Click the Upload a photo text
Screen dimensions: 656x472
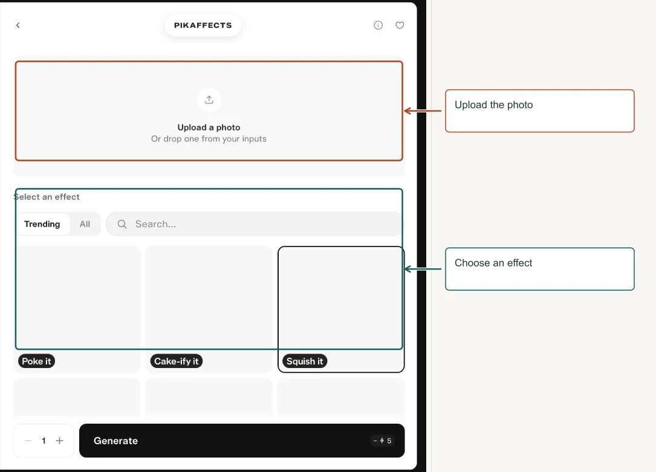click(x=209, y=127)
